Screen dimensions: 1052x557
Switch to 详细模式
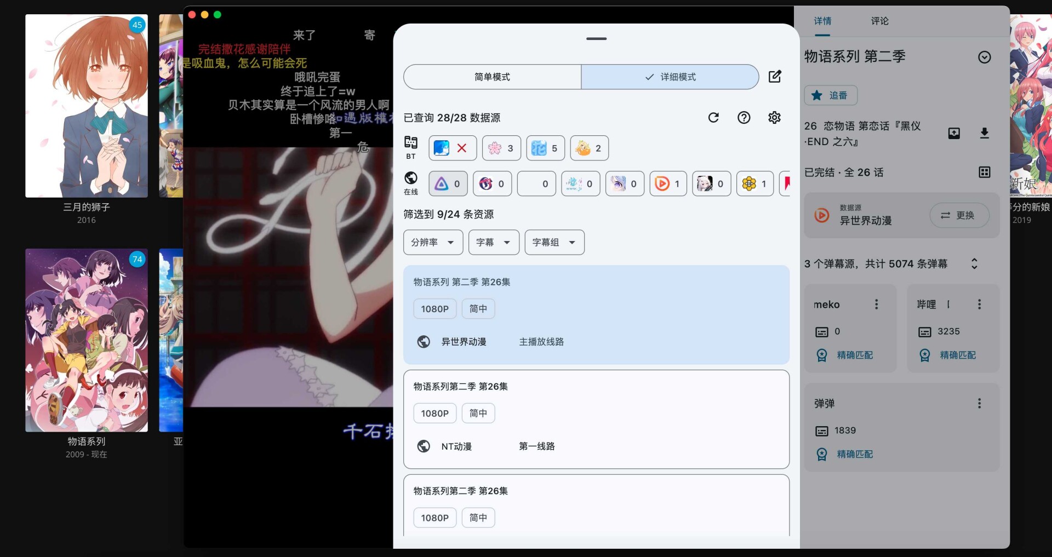coord(670,77)
